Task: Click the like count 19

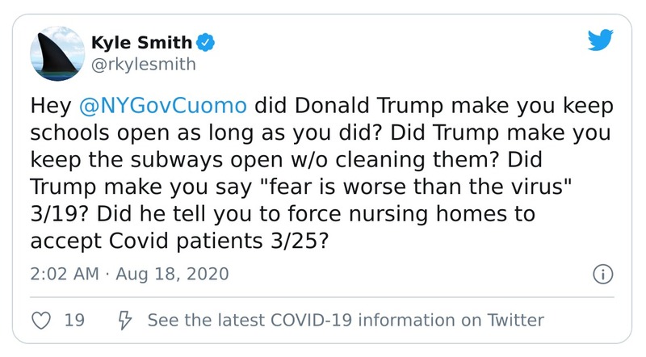Action: 74,320
